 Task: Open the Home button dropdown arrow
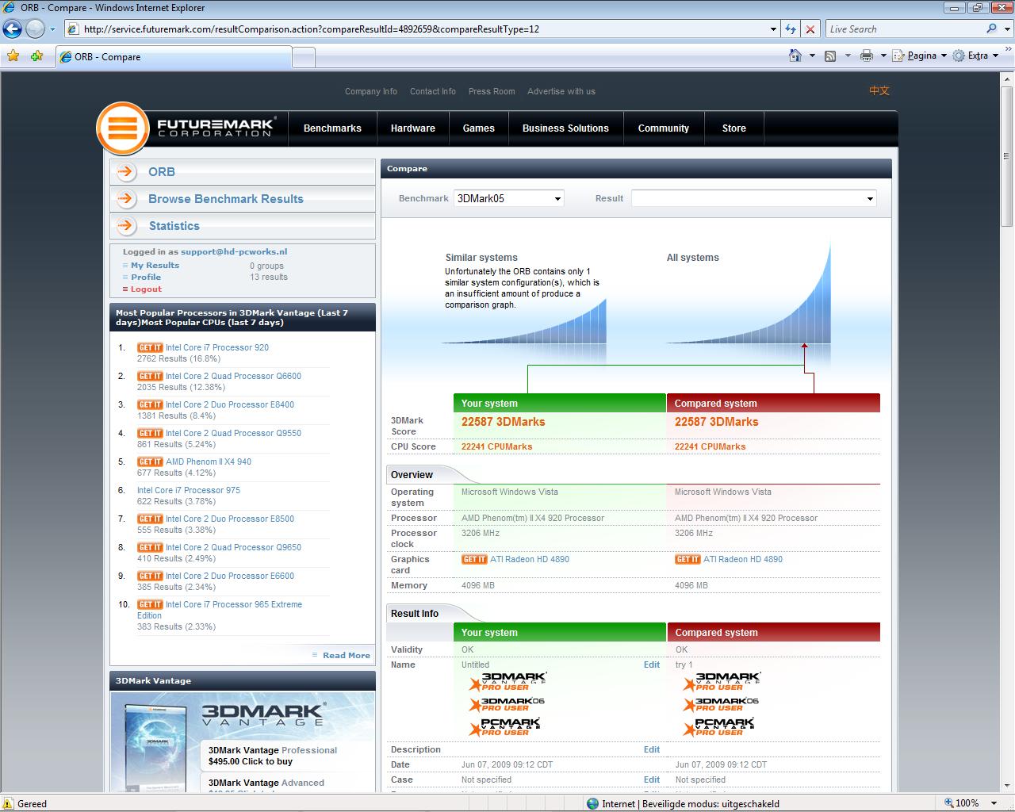pos(812,56)
